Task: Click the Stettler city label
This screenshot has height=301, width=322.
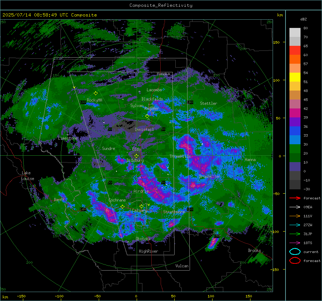Action: pyautogui.click(x=209, y=103)
